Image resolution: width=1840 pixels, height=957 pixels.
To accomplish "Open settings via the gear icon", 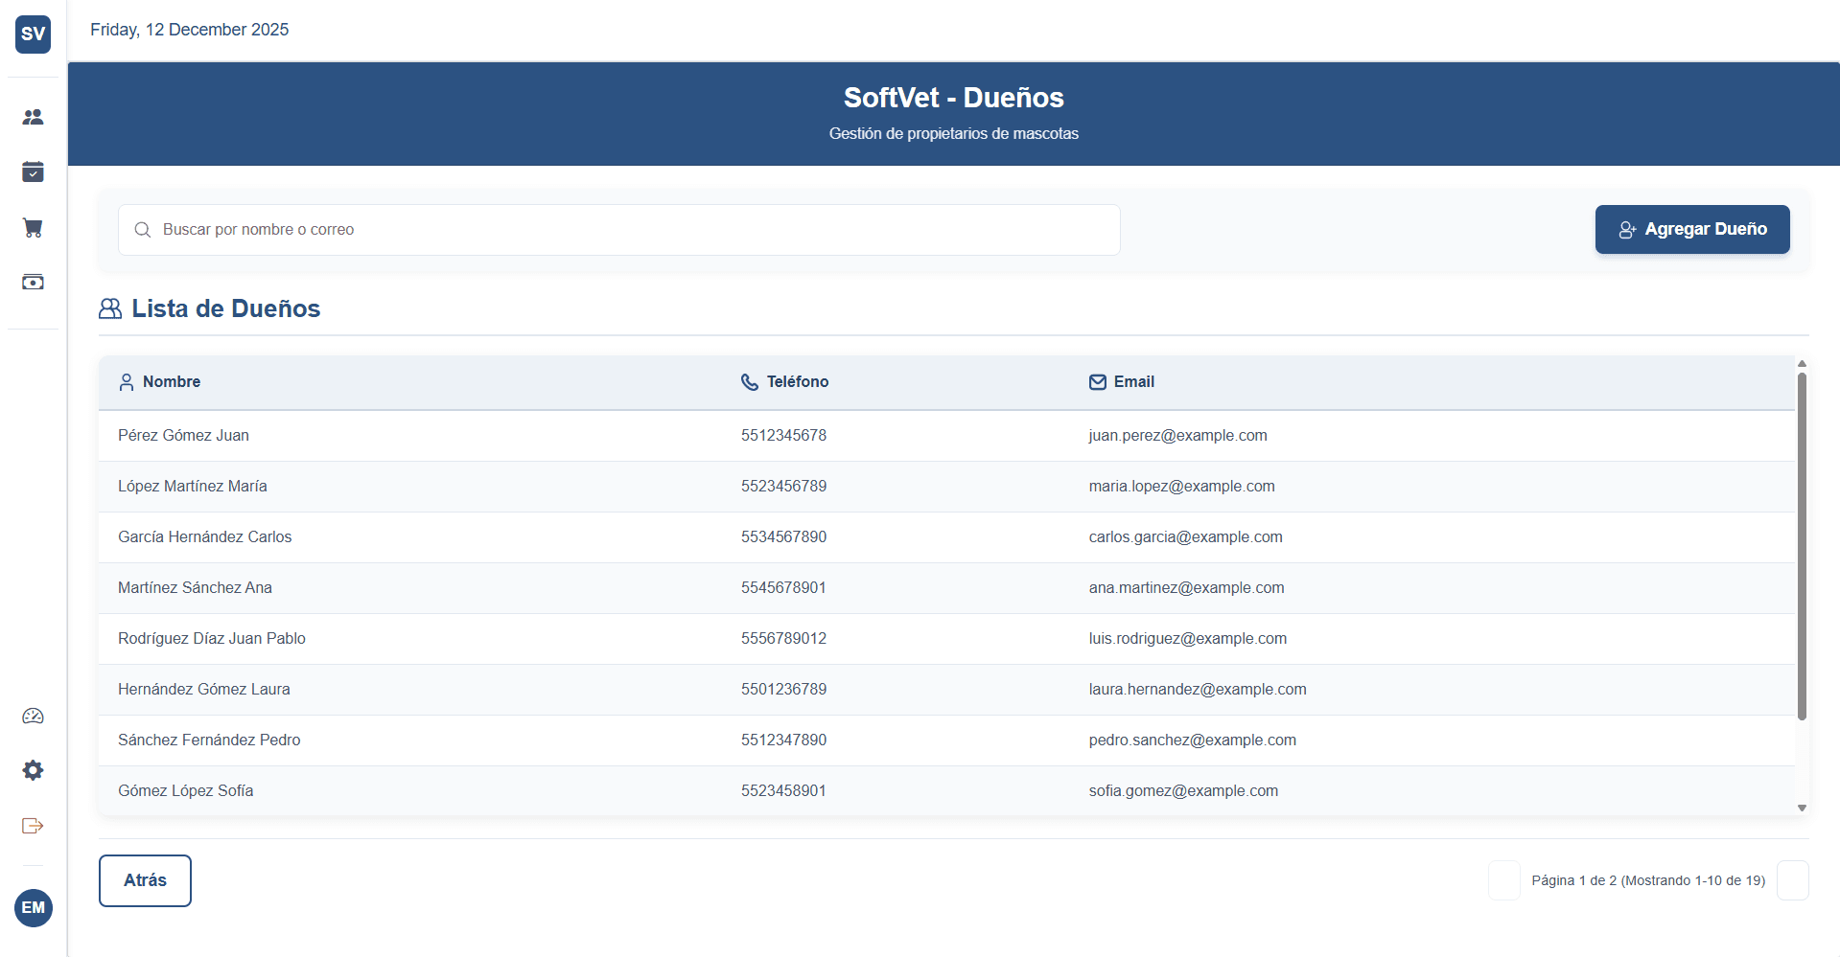I will click(33, 770).
